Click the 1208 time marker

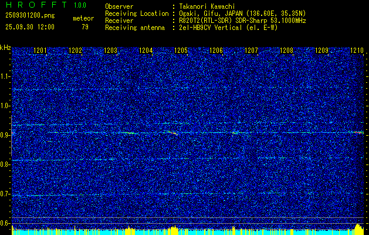point(287,50)
